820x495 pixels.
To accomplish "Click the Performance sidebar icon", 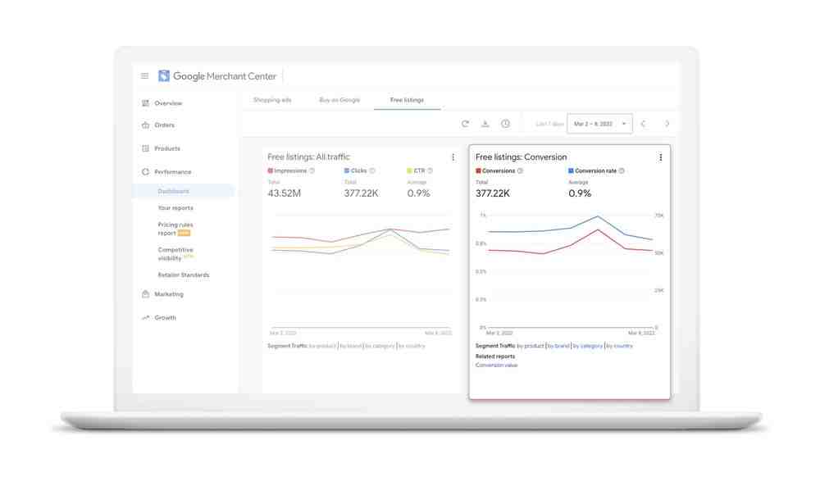I will (145, 172).
